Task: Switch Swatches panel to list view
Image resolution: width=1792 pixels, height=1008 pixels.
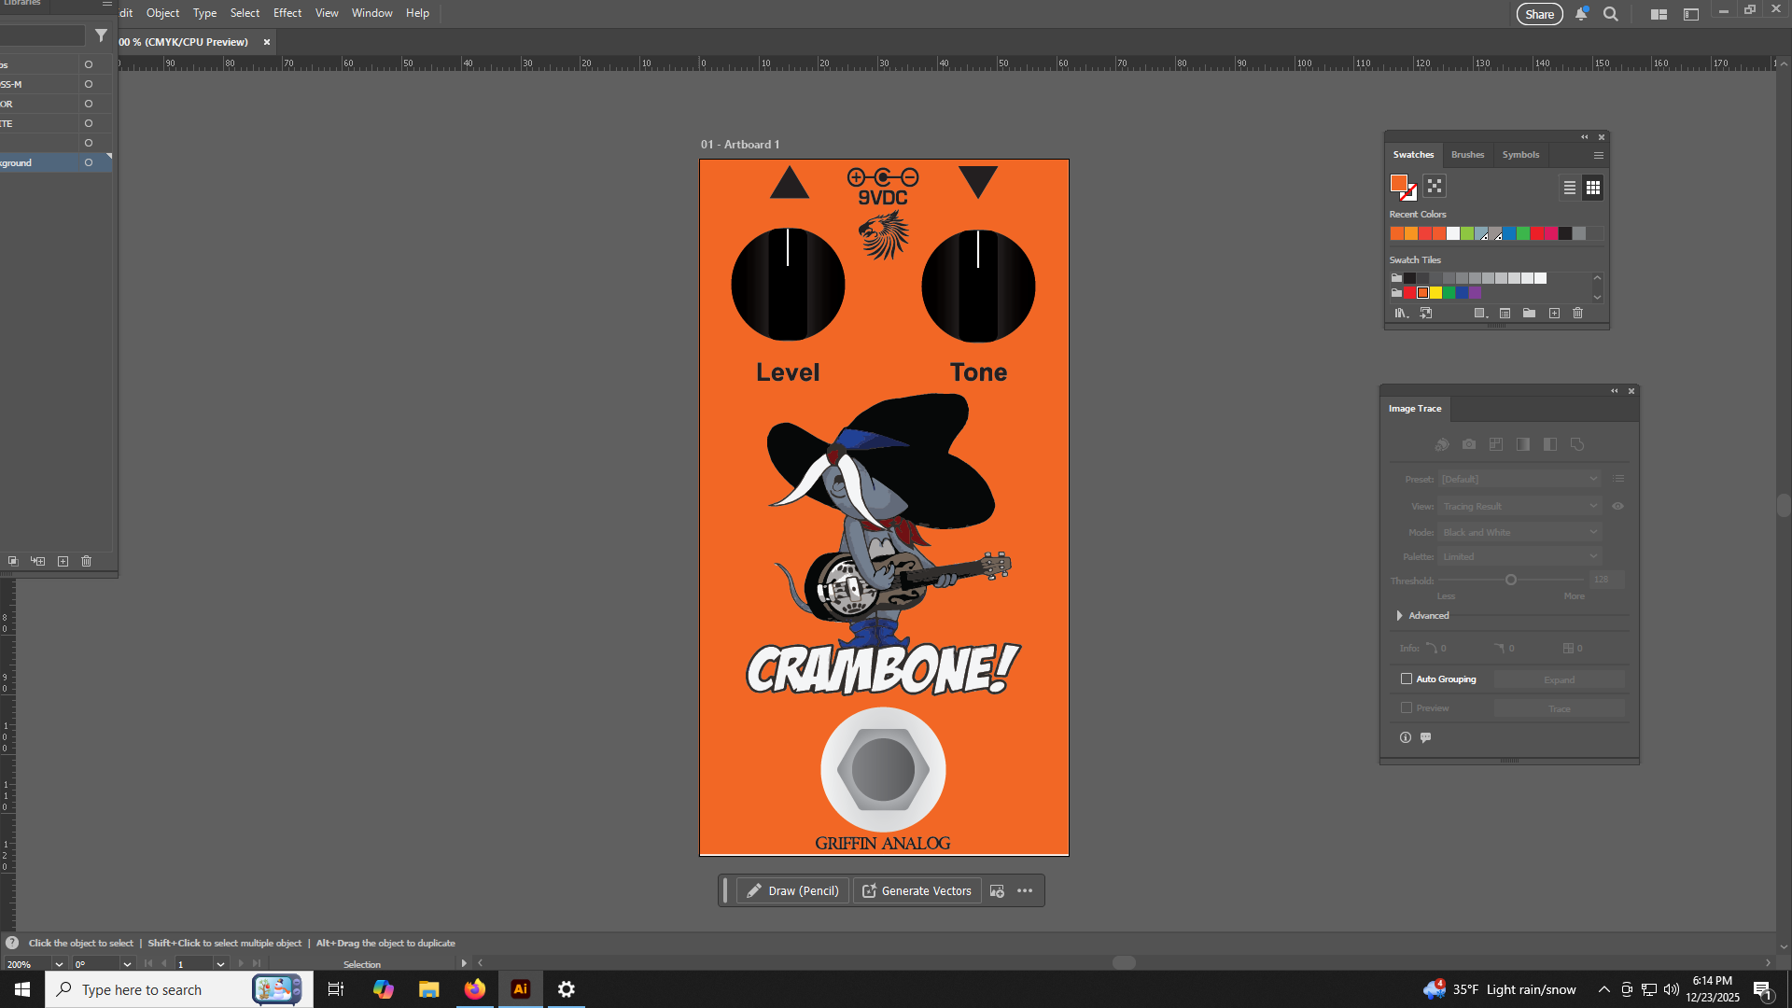Action: [x=1570, y=188]
